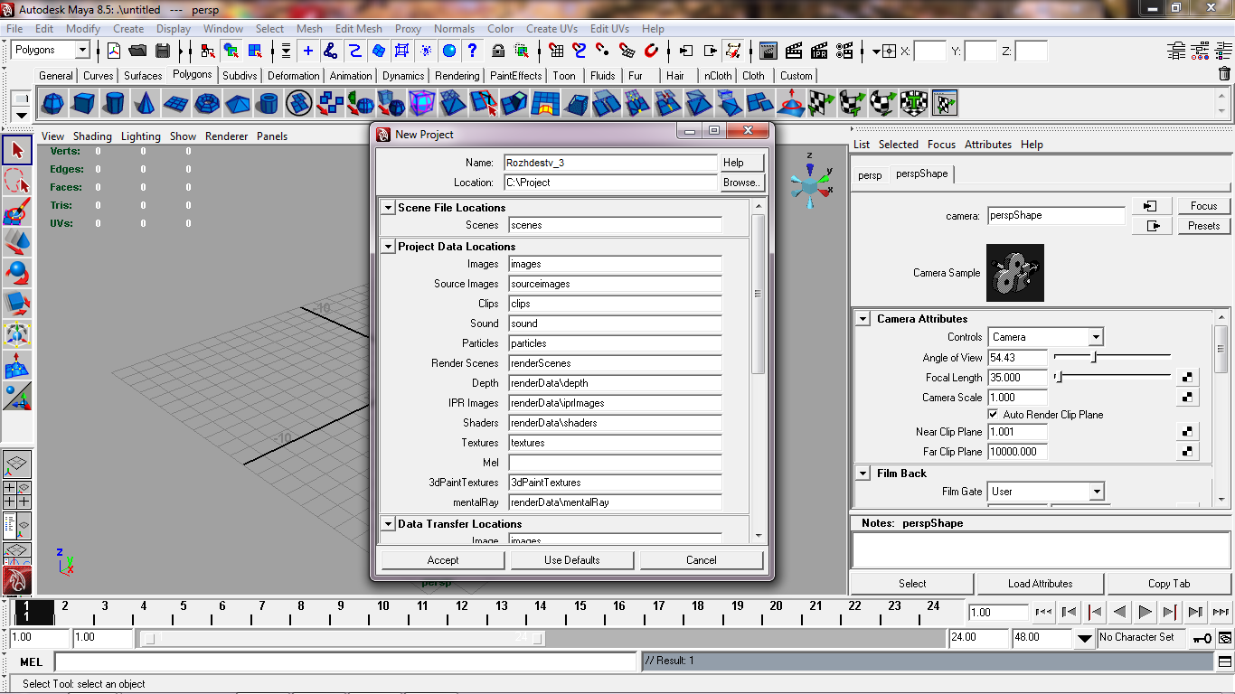Click the Open Scene folder icon

coord(138,51)
